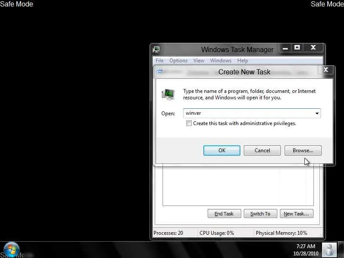Click New Task... in Task Manager
Viewport: 344px width, 258px height.
click(x=297, y=213)
